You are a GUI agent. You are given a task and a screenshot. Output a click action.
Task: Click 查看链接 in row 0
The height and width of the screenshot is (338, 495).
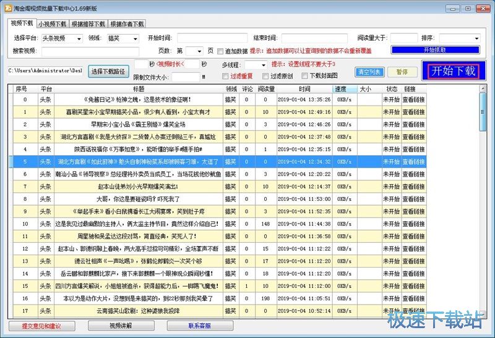click(x=413, y=99)
